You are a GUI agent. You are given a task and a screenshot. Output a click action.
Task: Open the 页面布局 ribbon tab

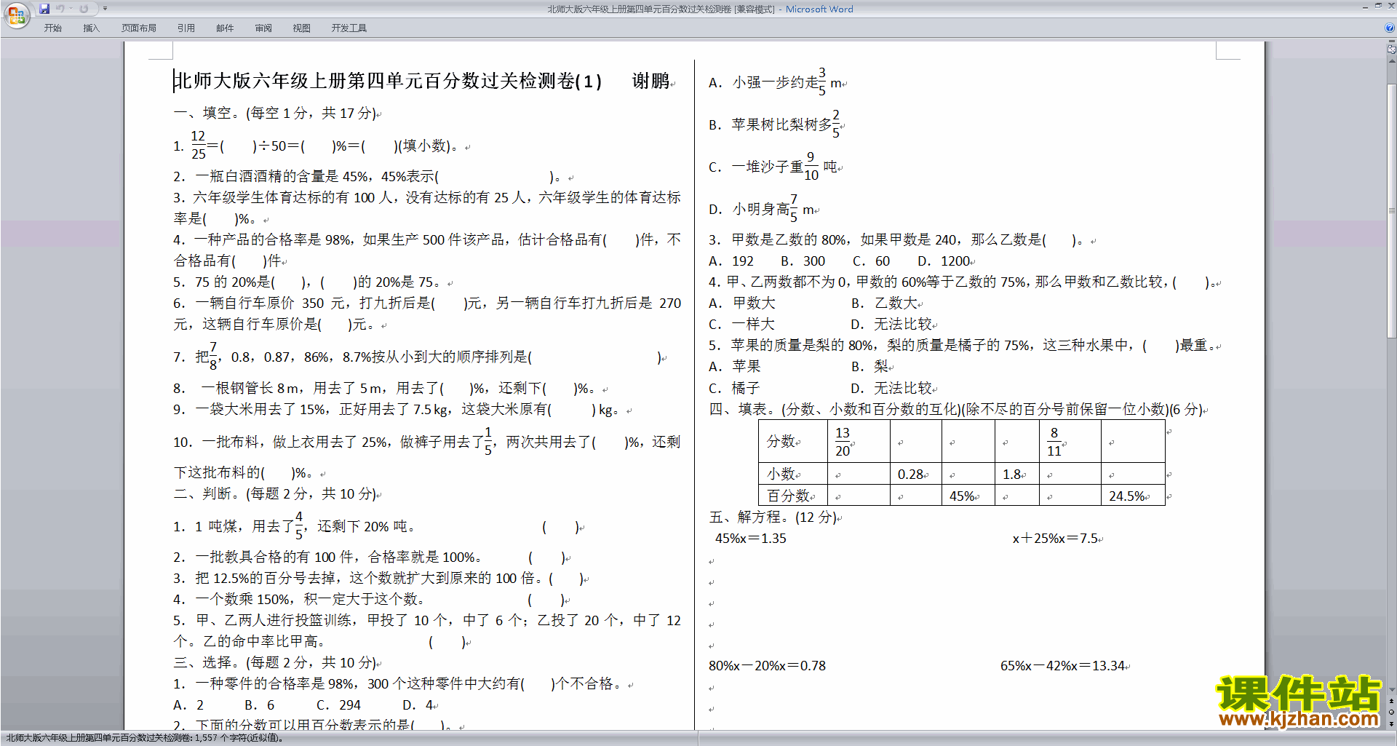pyautogui.click(x=139, y=28)
